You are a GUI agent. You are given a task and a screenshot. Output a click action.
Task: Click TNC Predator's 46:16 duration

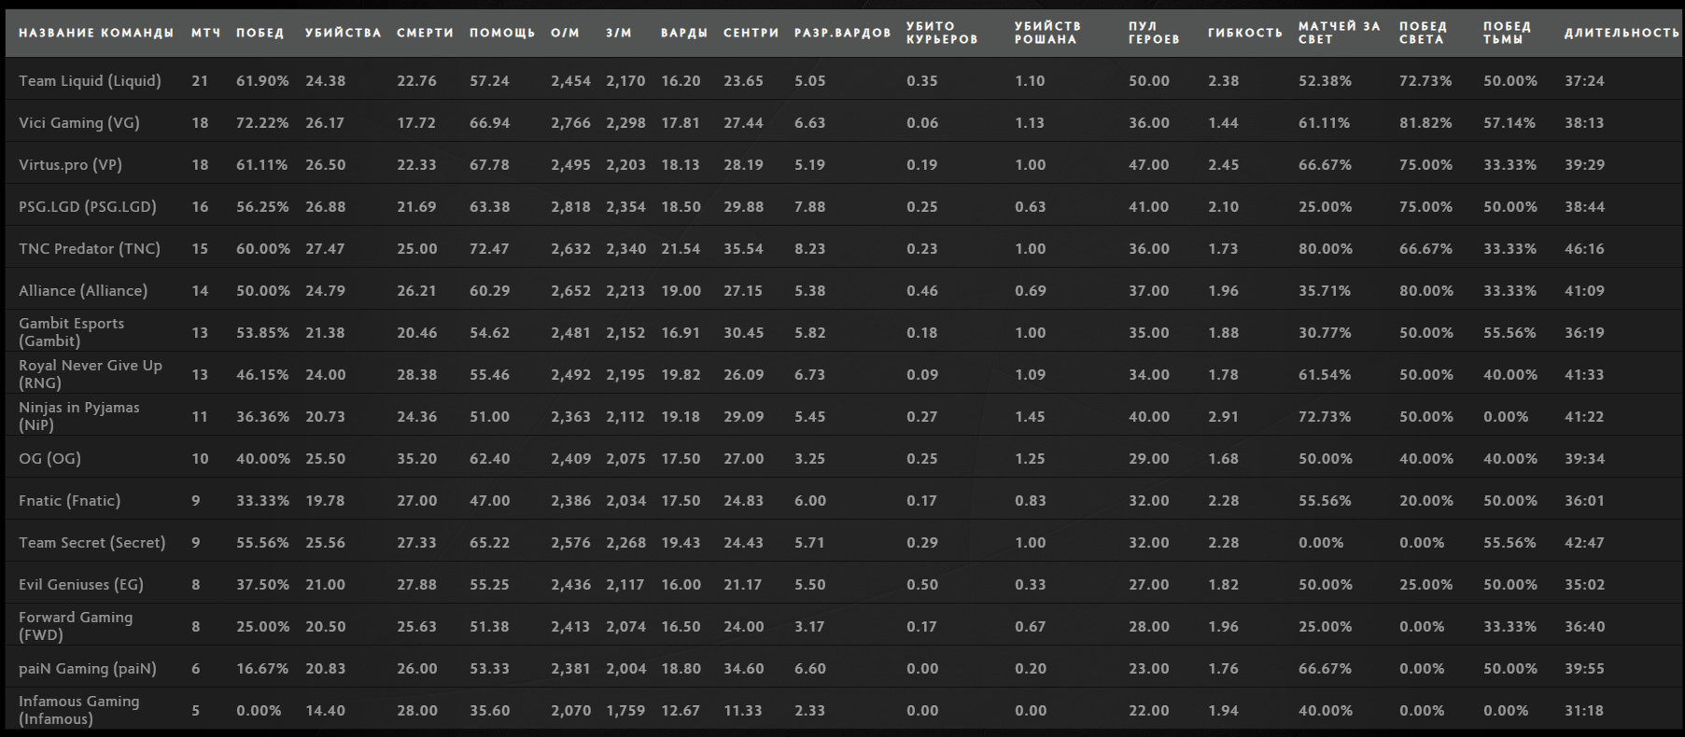pyautogui.click(x=1584, y=249)
